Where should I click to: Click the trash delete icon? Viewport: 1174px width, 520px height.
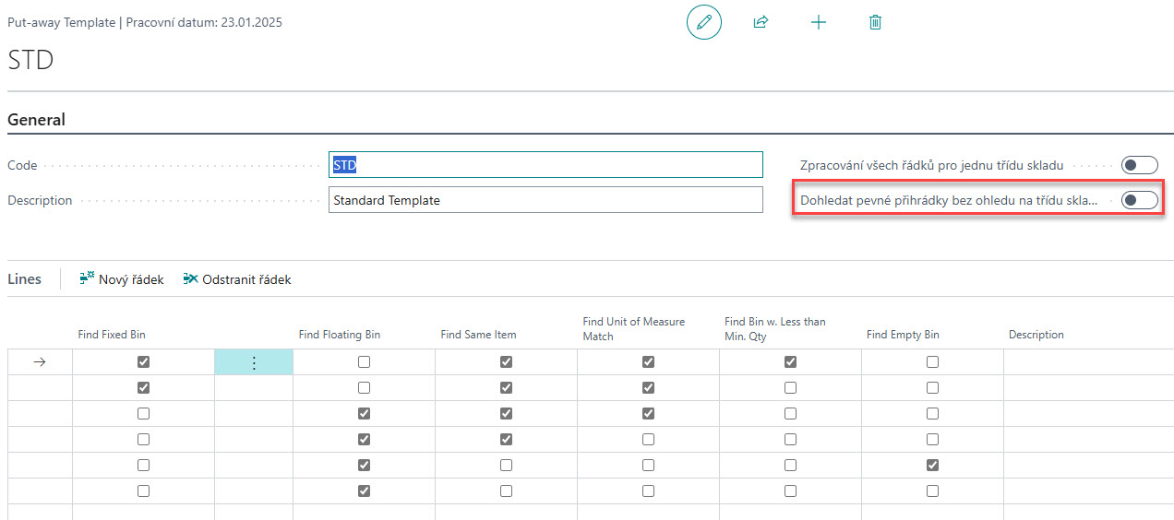tap(875, 22)
